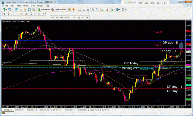Open the Profiles toolbar icon

point(10,10)
